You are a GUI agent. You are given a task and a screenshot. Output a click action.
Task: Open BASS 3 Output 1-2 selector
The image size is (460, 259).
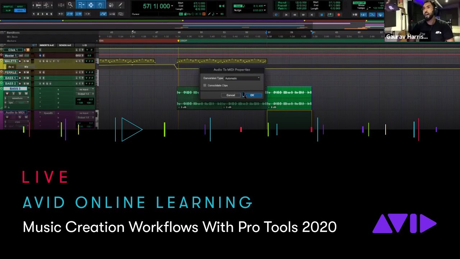84,94
